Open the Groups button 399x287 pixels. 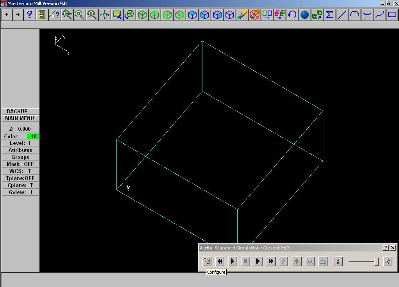(20, 157)
